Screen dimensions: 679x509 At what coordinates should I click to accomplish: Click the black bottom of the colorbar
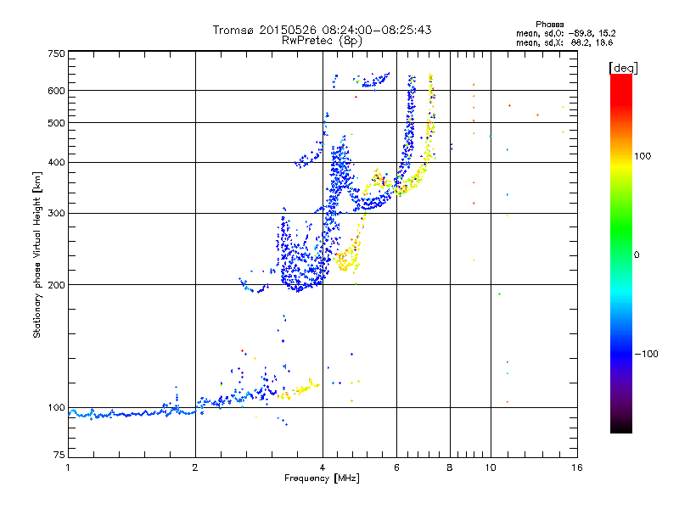[x=621, y=427]
